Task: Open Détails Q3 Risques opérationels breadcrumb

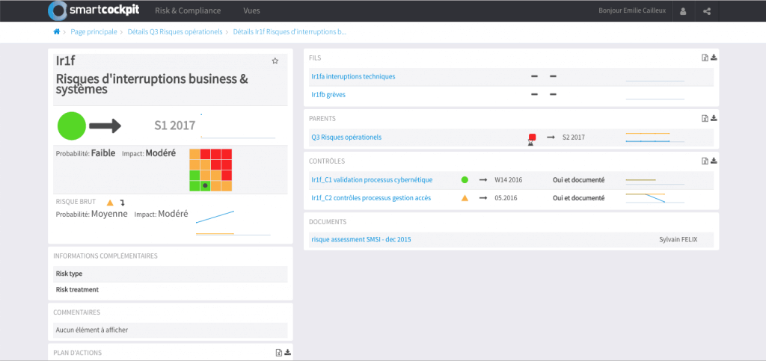Action: coord(175,31)
